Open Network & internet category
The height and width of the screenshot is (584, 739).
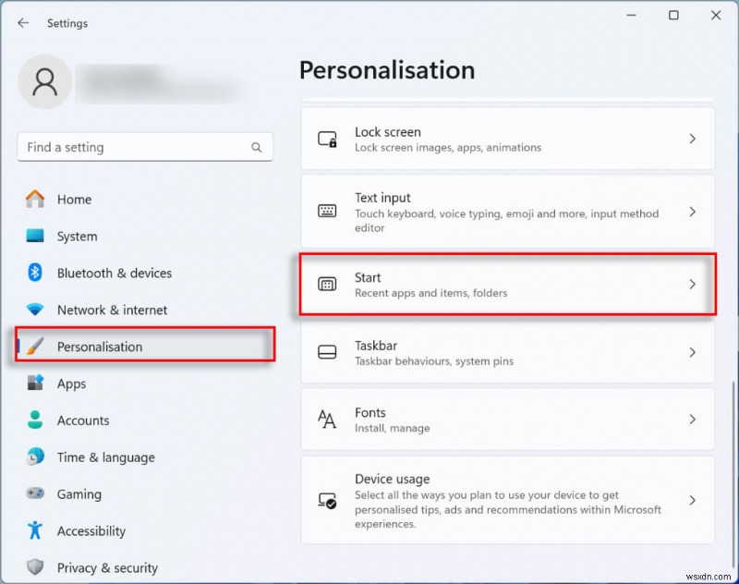click(145, 310)
